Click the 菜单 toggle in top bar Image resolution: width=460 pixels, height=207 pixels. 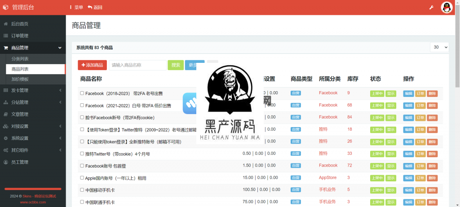click(76, 7)
